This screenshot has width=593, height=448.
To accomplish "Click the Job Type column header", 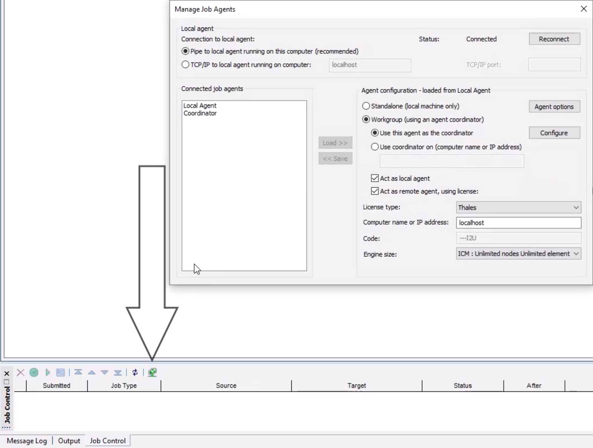I will (x=124, y=385).
